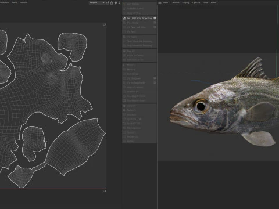Click the Copy UV command
Image resolution: width=279 pixels, height=209 pixels.
pos(139,106)
